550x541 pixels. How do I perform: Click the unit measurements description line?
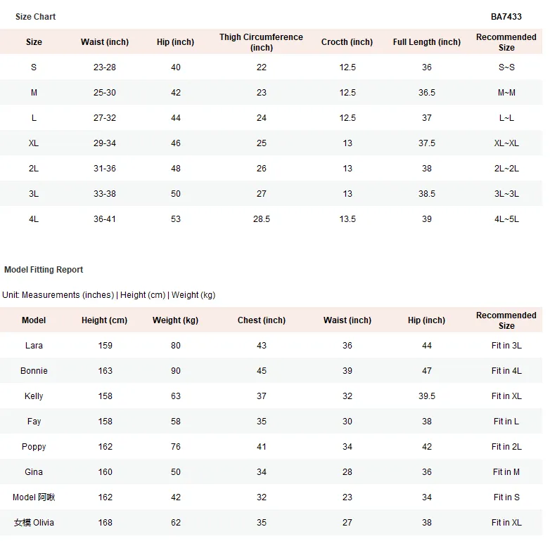click(x=109, y=295)
